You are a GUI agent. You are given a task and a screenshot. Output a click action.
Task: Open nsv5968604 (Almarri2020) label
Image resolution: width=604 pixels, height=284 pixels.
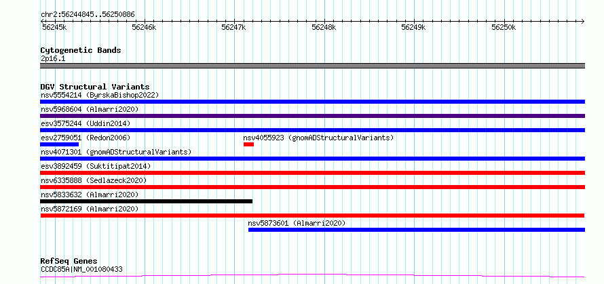[x=90, y=109]
